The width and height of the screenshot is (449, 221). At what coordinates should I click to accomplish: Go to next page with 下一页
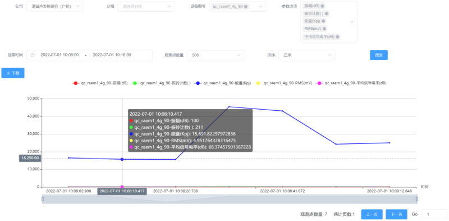click(x=396, y=214)
